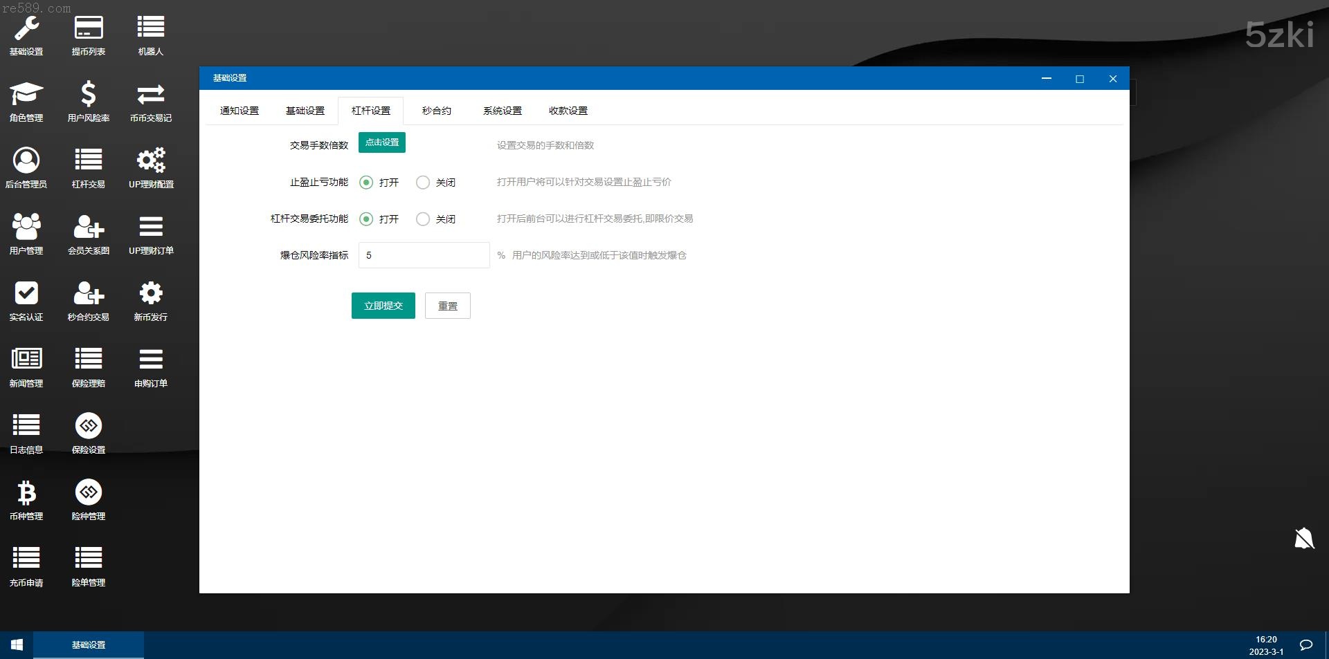
Task: Open the Windows Start menu
Action: (x=17, y=644)
